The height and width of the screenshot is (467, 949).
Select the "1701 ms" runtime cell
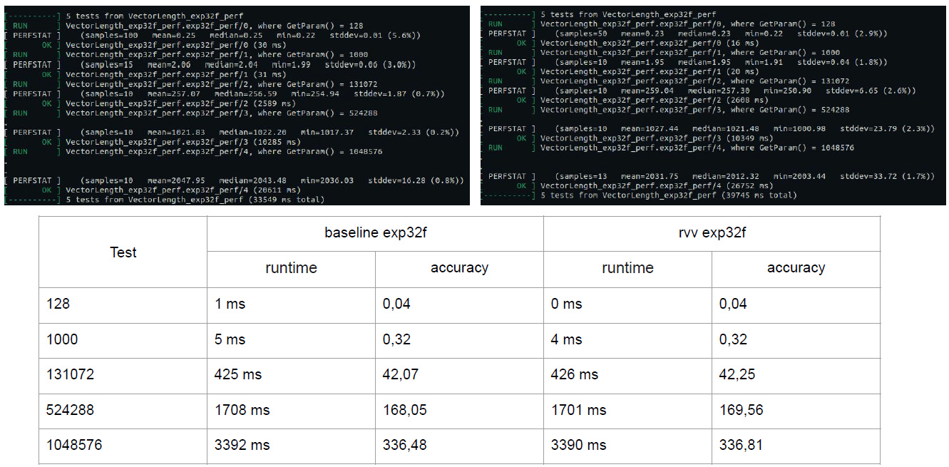[627, 410]
